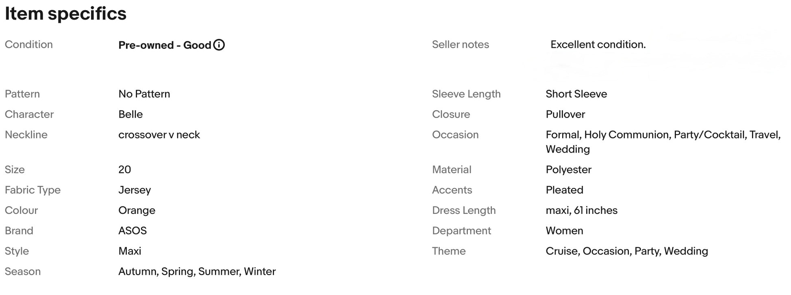Viewport: 791px width, 295px height.
Task: Select the Jersey fabric type value
Action: point(135,190)
